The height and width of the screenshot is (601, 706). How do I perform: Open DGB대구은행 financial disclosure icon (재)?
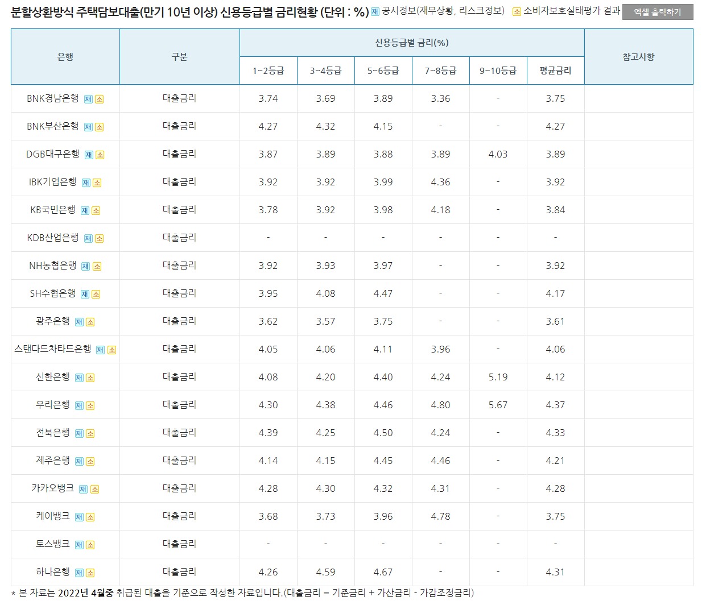point(89,155)
